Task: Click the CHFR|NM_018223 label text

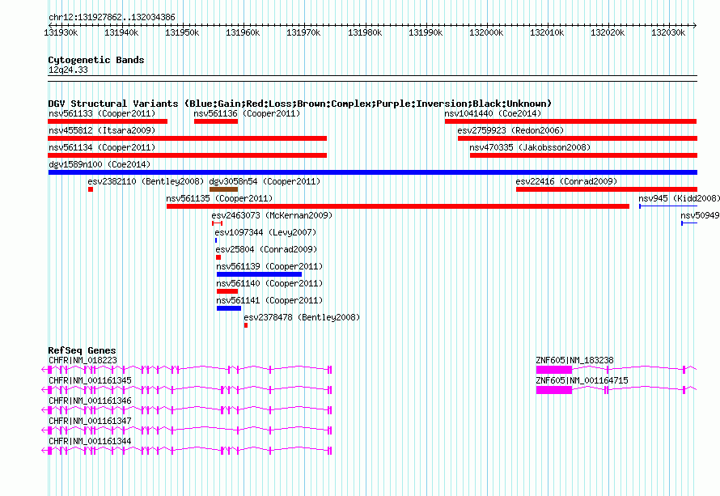Action: point(83,361)
